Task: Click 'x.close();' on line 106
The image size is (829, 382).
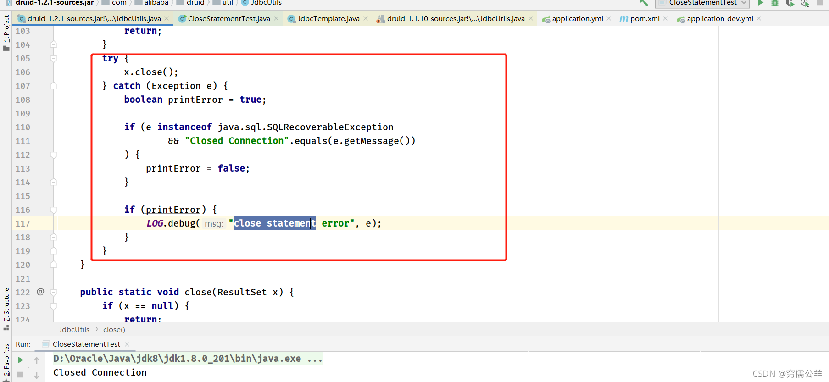Action: point(151,72)
